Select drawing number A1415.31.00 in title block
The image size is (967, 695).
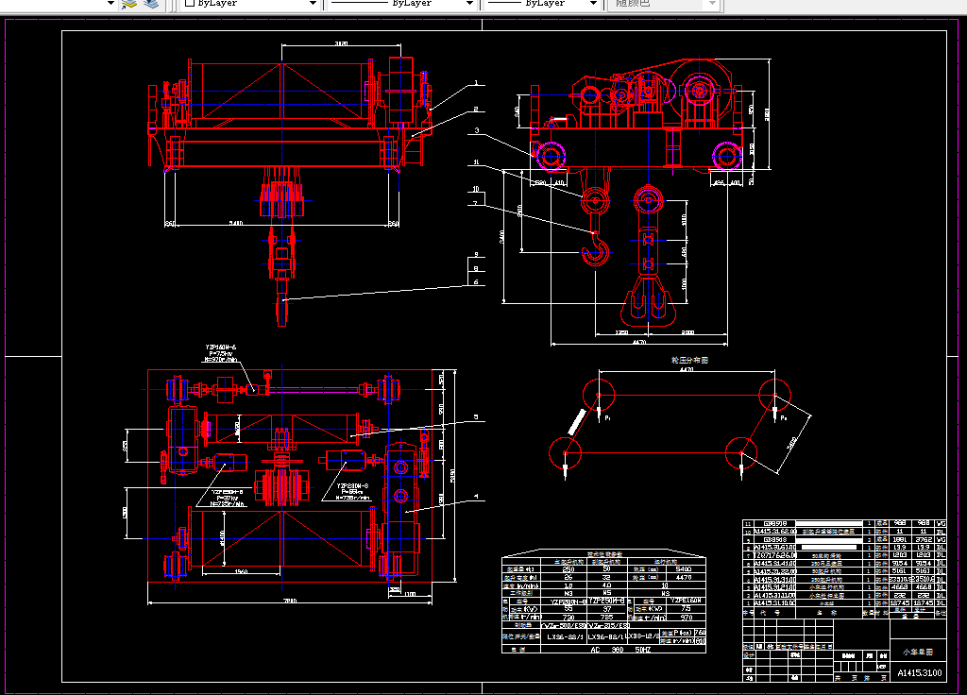pyautogui.click(x=920, y=672)
